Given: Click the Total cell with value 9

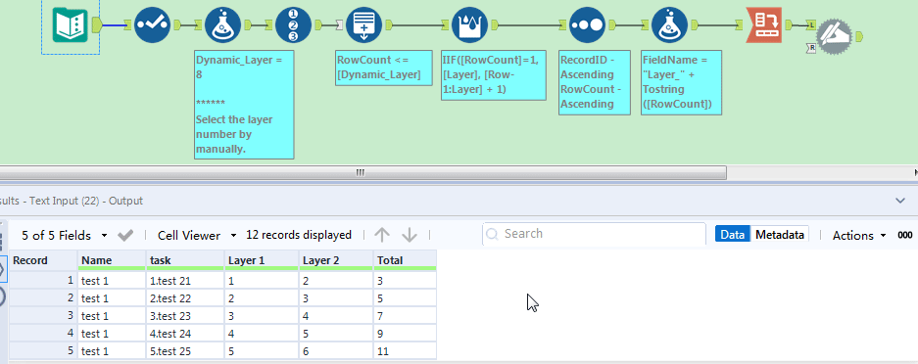Looking at the screenshot, I should tap(406, 335).
